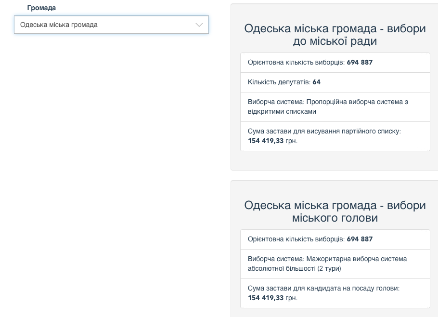Screen dimensions: 438x317
Task: Select party list deposit amount row
Action: click(x=335, y=136)
